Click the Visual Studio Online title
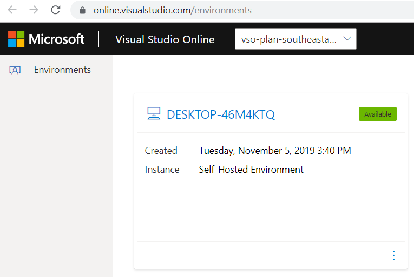This screenshot has height=277, width=414. [x=165, y=39]
